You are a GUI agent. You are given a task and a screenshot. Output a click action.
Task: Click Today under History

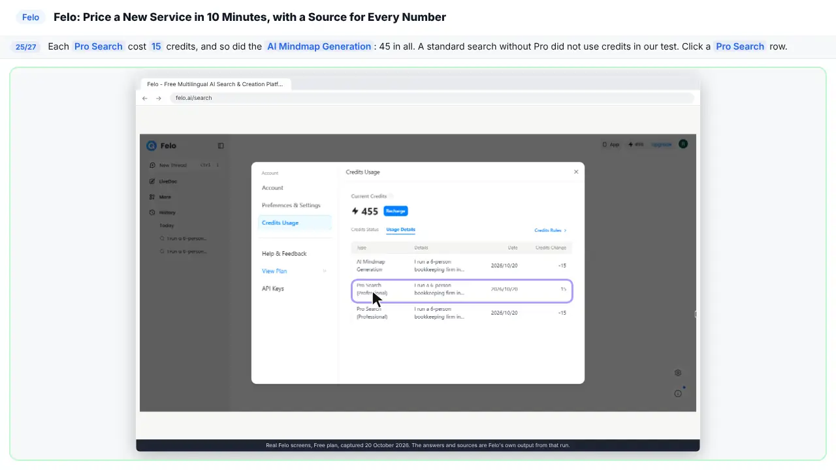[x=167, y=225]
